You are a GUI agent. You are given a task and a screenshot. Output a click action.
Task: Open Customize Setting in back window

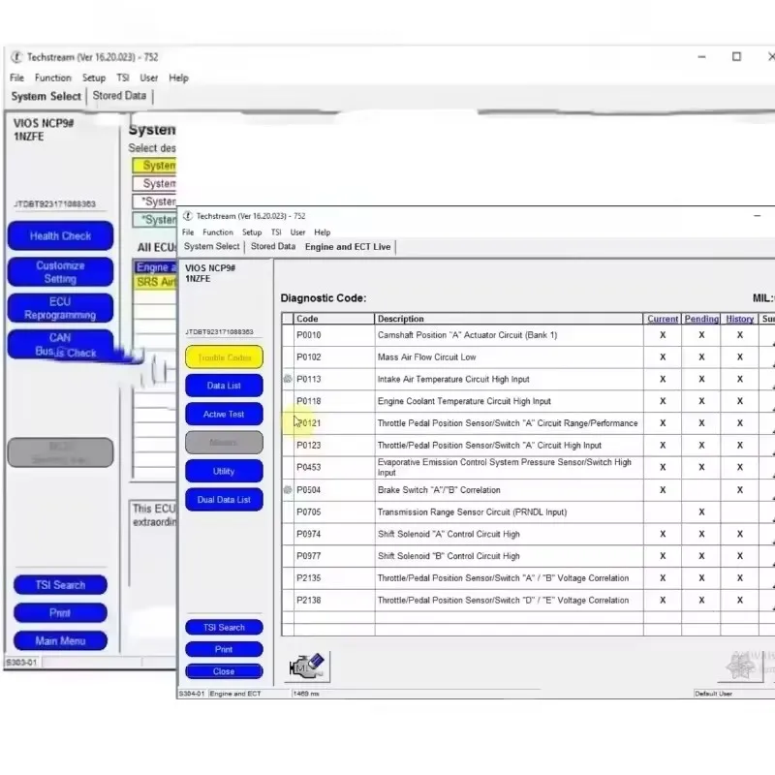pos(60,272)
